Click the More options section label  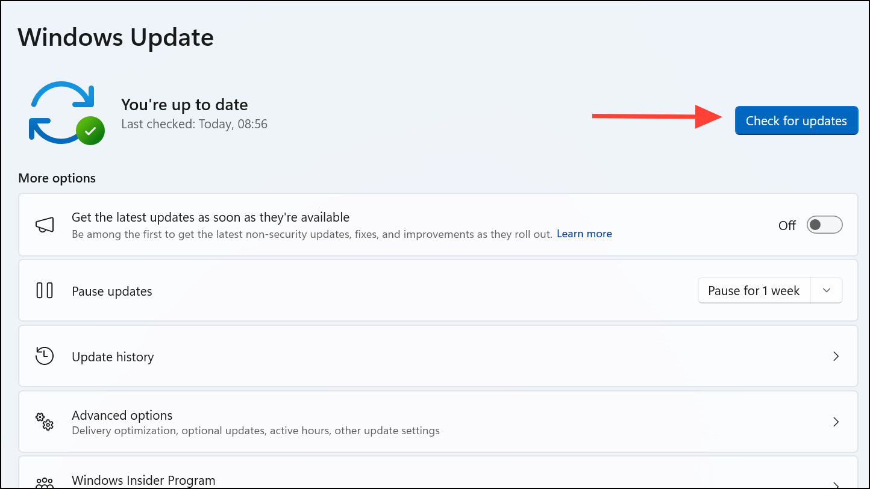pos(57,178)
